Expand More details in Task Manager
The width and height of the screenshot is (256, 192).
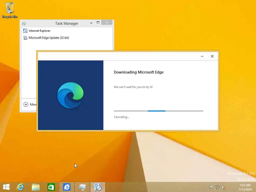[30, 104]
